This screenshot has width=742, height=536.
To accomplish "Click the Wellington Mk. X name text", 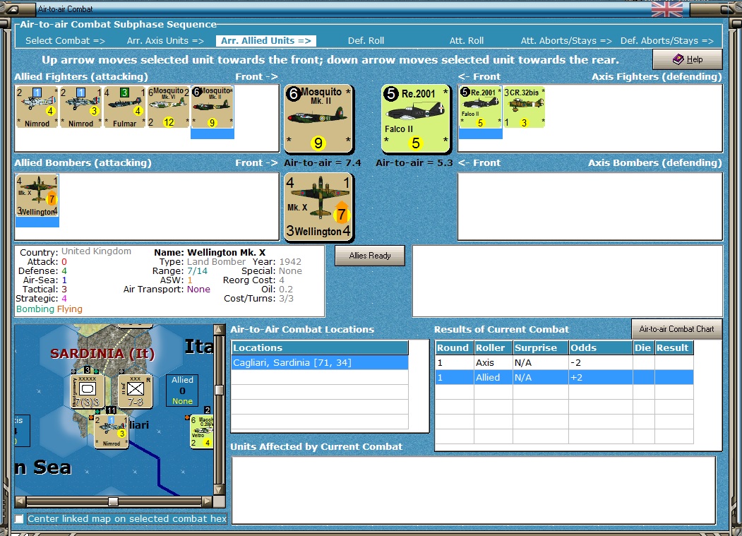I will click(226, 252).
